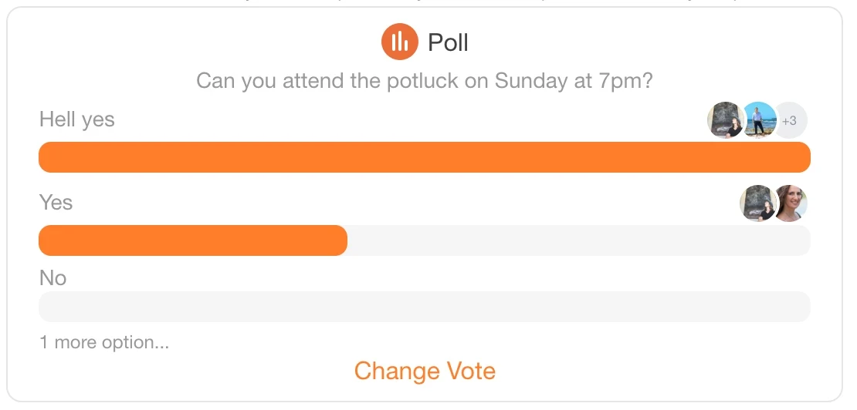Click the full orange Hell yes result bar
The height and width of the screenshot is (410, 857).
pyautogui.click(x=425, y=157)
